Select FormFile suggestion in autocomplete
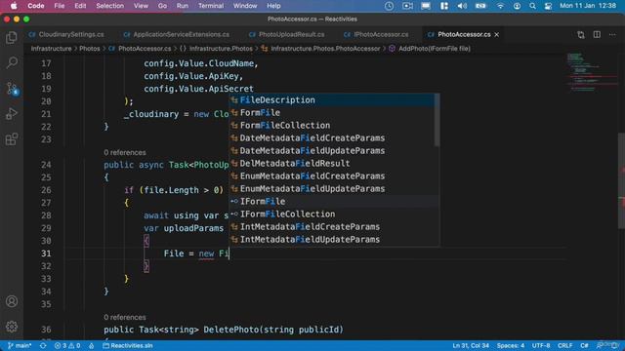This screenshot has width=625, height=351. click(332, 113)
